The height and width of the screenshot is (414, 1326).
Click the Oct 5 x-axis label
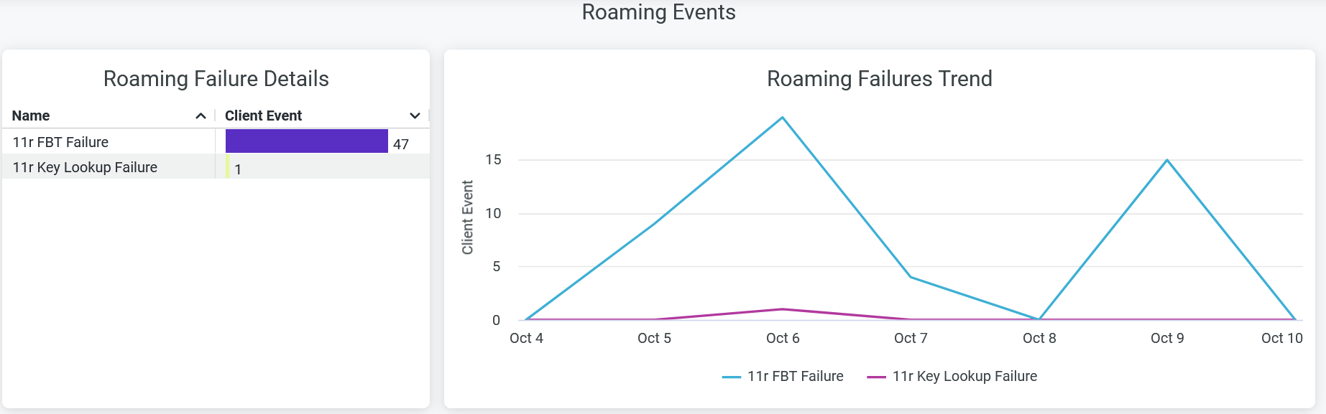click(x=654, y=338)
